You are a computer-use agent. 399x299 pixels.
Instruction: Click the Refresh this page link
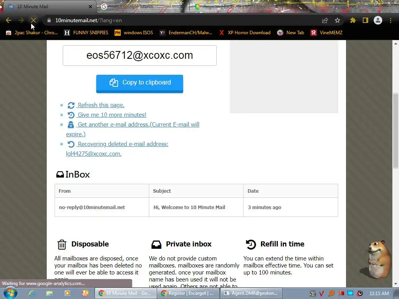pyautogui.click(x=101, y=105)
